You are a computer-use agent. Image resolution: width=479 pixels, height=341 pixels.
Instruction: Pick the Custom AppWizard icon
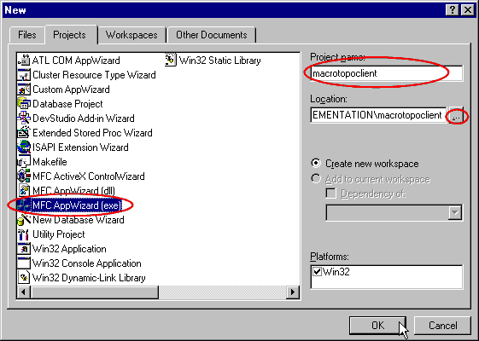click(x=24, y=89)
